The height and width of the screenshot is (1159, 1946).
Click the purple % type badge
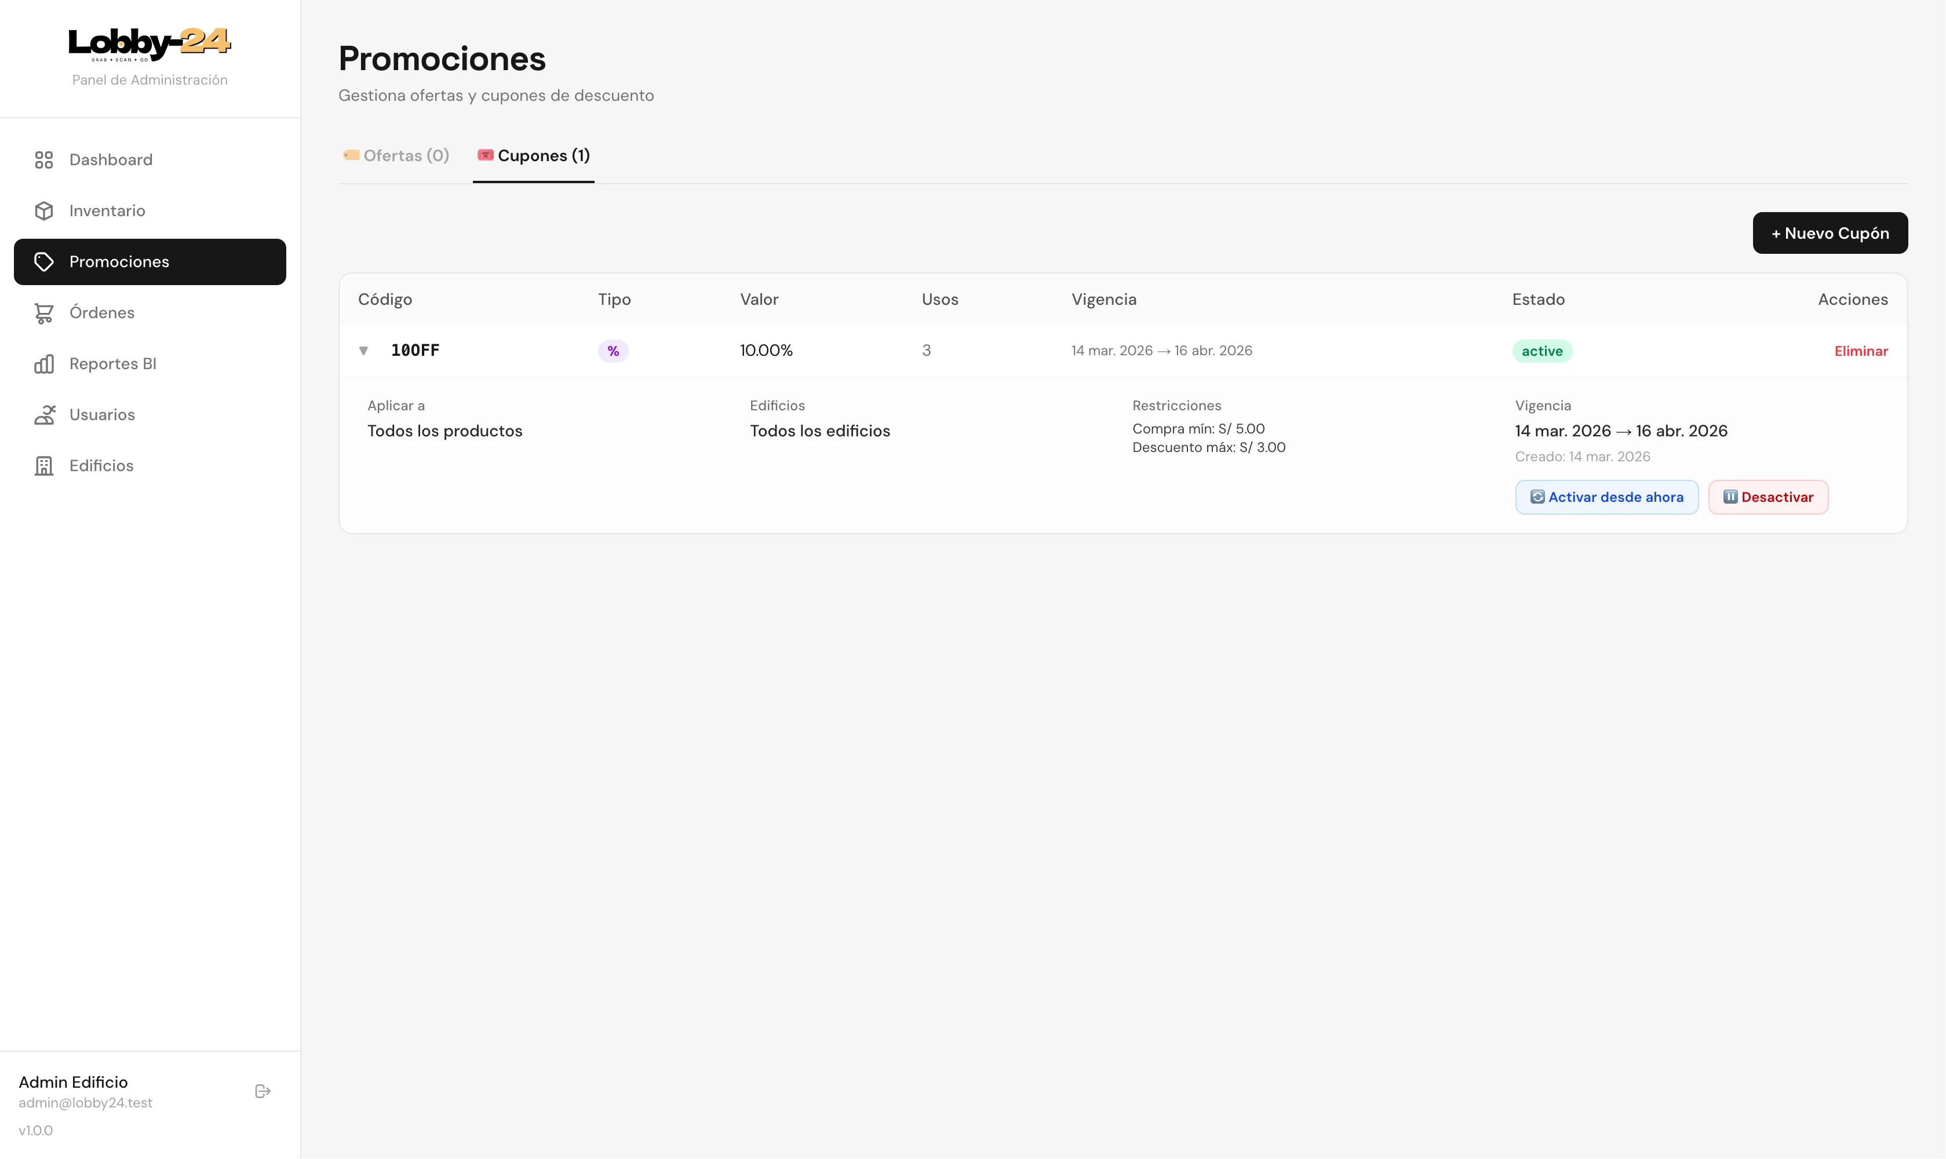[613, 351]
